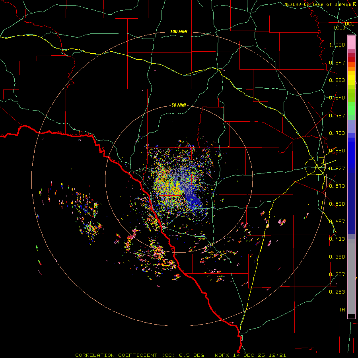This screenshot has width=358, height=358.
Task: Click the TH threshold label on the legend
Action: (x=342, y=310)
